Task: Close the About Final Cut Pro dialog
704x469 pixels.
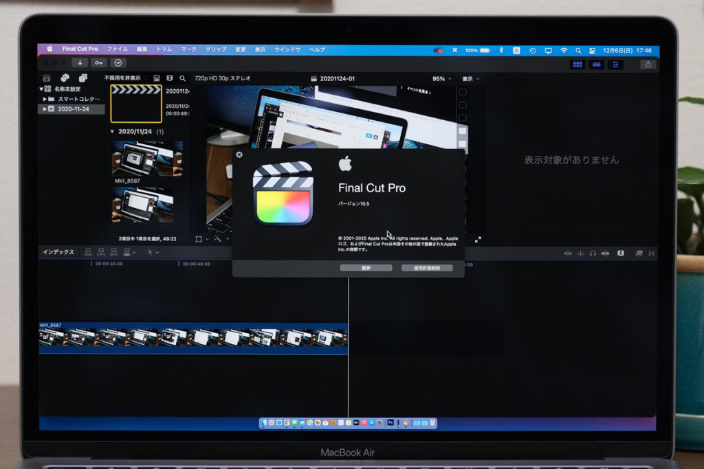Action: click(x=239, y=155)
